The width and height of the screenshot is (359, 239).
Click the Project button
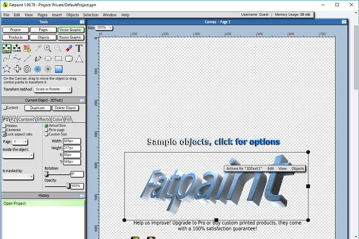coord(16,30)
